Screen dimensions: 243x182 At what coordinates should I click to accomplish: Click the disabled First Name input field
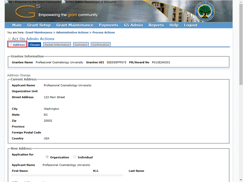pos(67,175)
